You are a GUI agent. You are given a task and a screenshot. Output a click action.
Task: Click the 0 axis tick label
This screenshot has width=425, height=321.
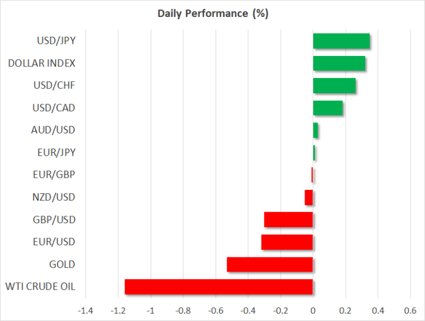tap(313, 311)
